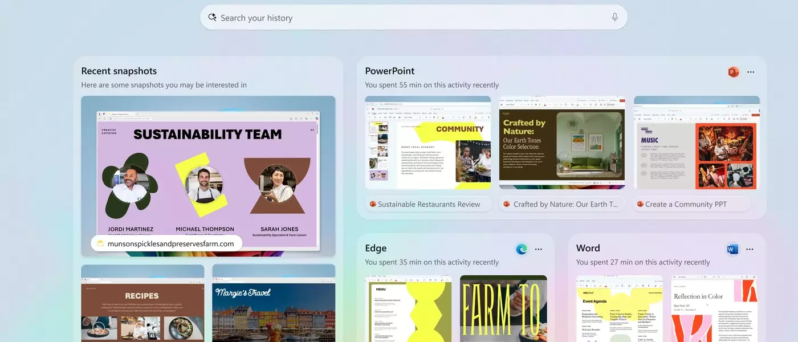Click the search icon in history bar
The width and height of the screenshot is (798, 342).
213,17
